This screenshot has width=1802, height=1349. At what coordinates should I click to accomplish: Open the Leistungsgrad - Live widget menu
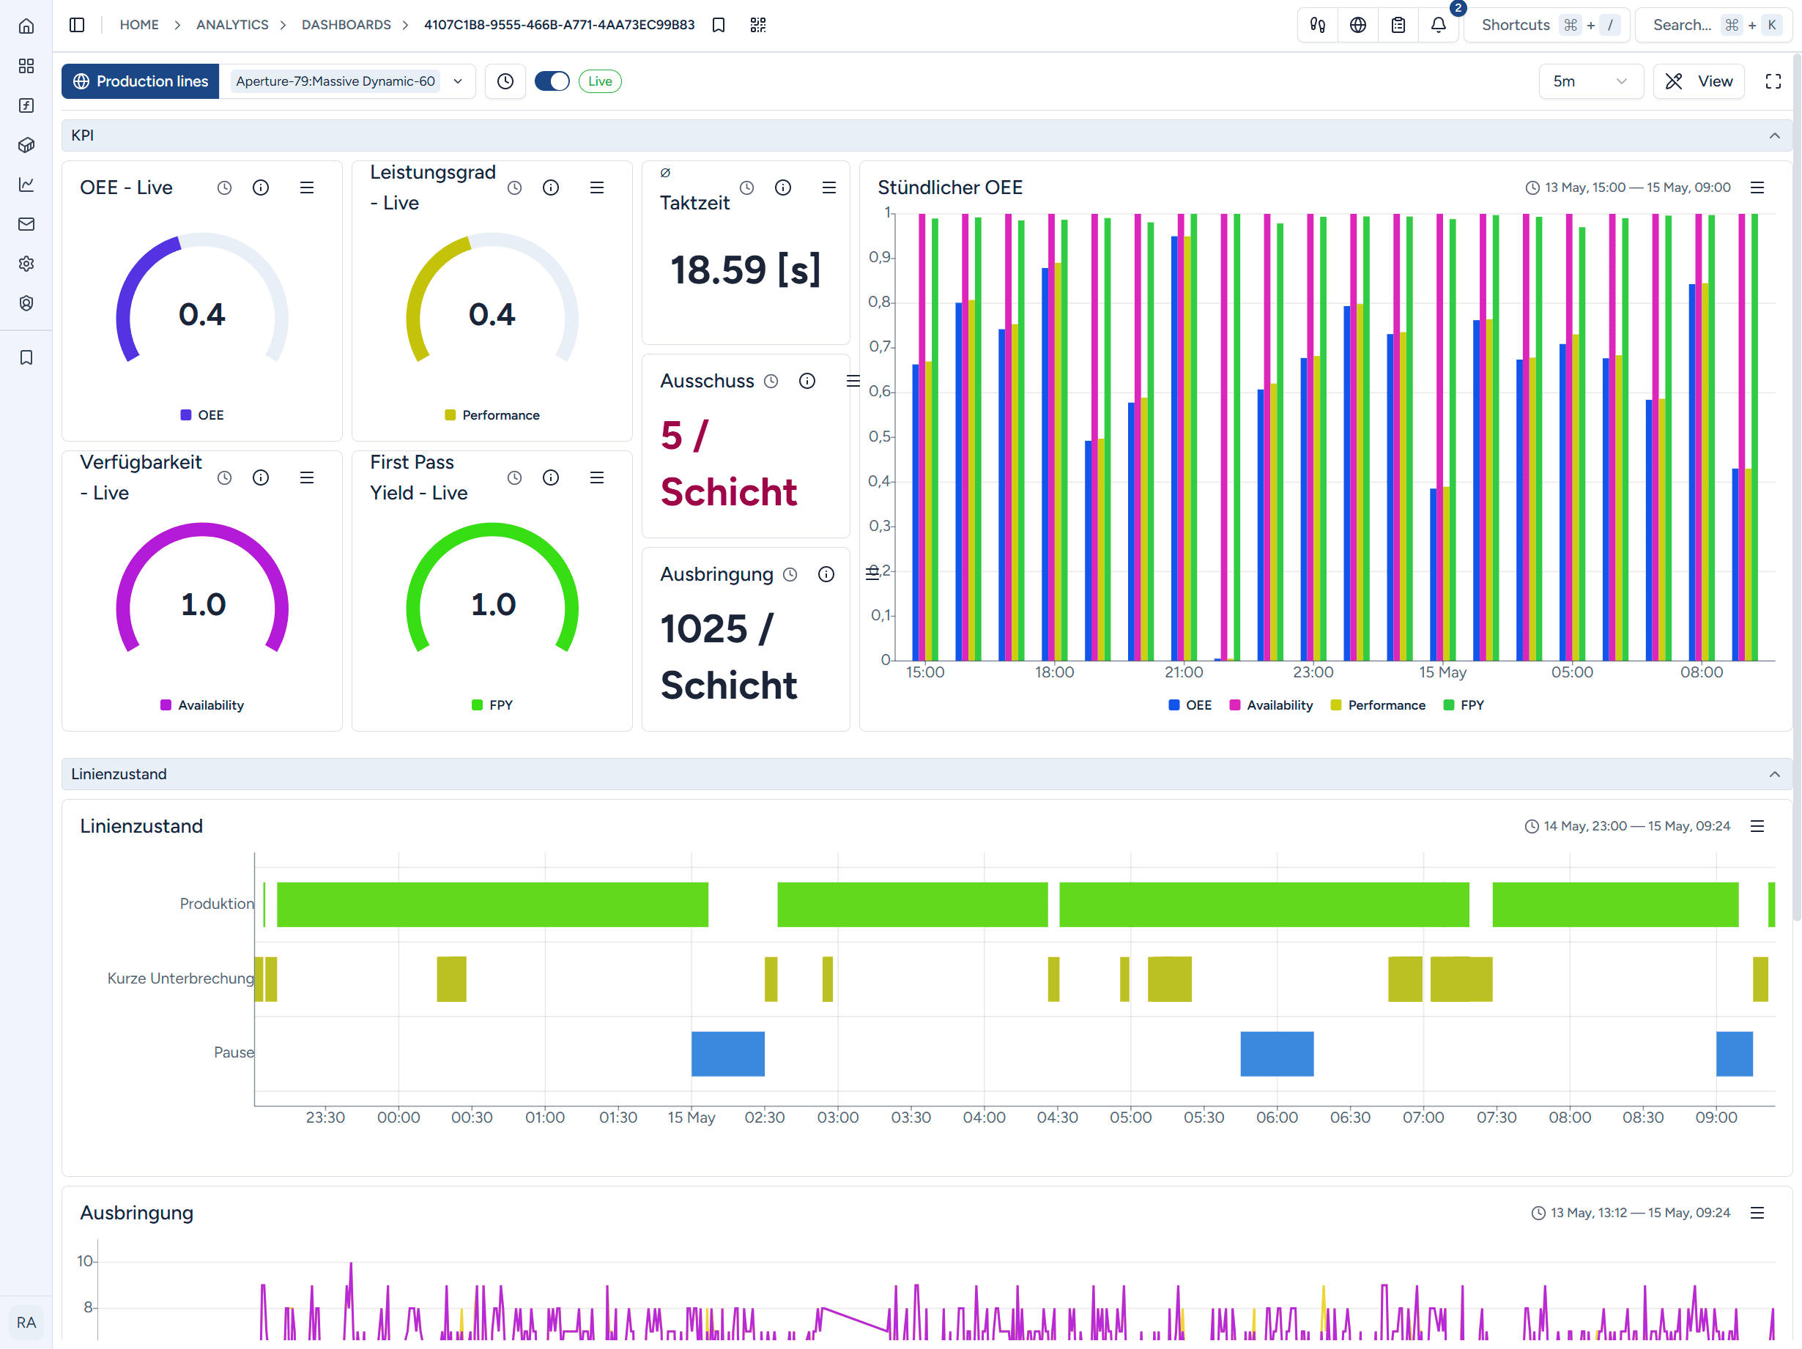[x=596, y=188]
